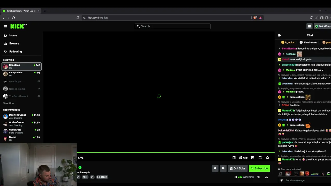Screen dimensions: 331x186
Task: Collapse the chat panel with the arrow icon
Action: click(x=280, y=35)
